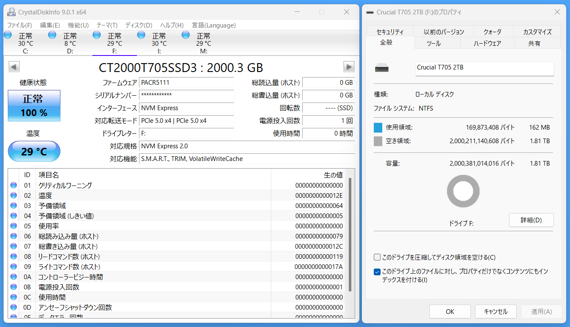570x327 pixels.
Task: Click the blue 使用領域 color swatch
Action: 378,127
